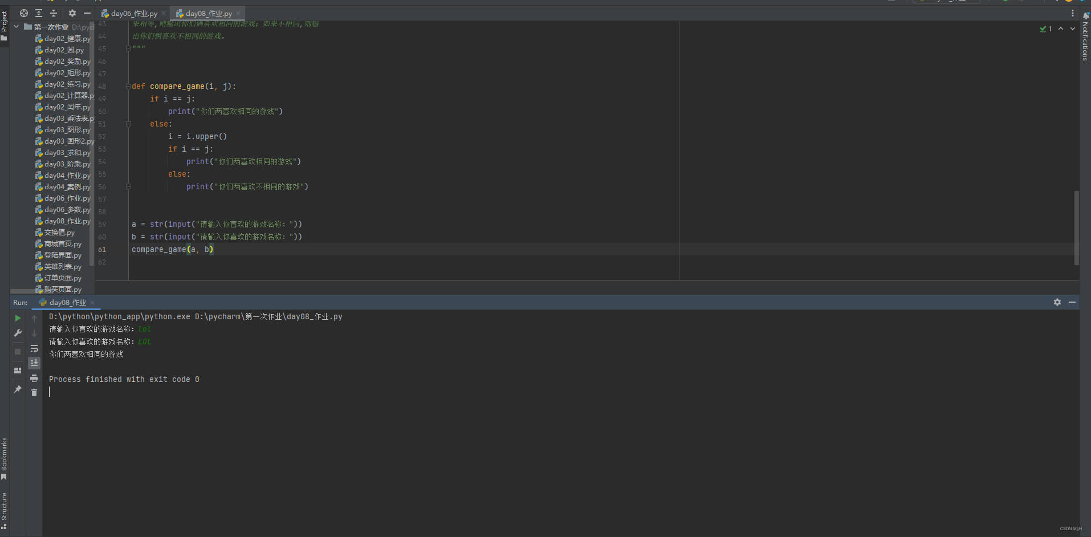Open 订单页面.py in project tree
1091x537 pixels.
pyautogui.click(x=58, y=278)
